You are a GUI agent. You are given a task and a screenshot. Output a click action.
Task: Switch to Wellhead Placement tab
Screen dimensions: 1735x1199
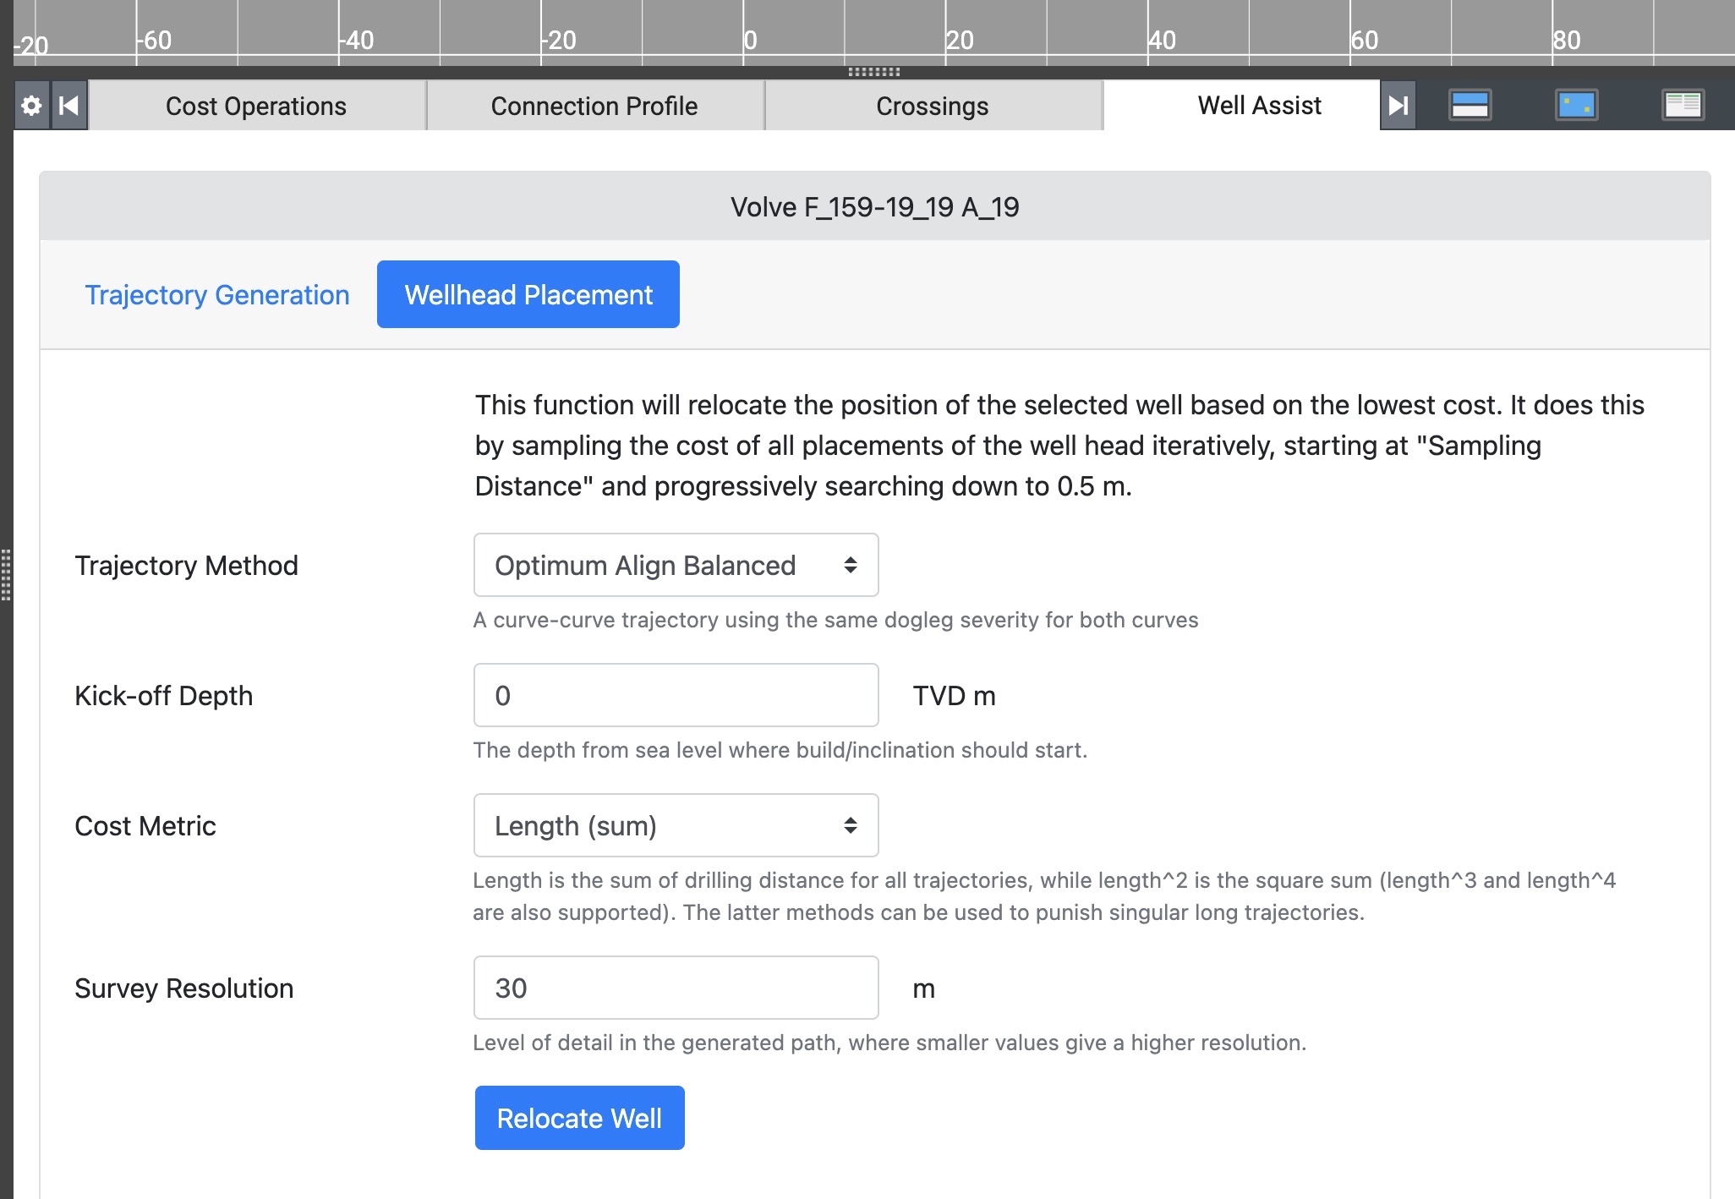pos(528,294)
